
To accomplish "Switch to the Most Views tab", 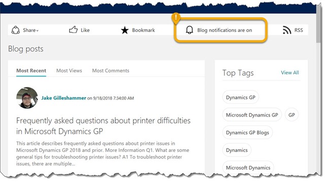I will [69, 71].
